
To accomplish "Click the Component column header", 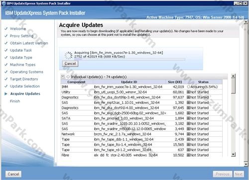I will (77, 82).
